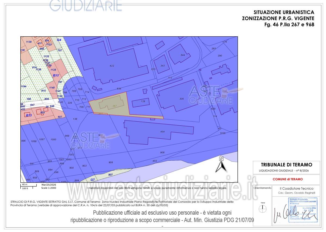The width and height of the screenshot is (326, 232).
Task: Click parcel label 226
Action: tap(70, 103)
